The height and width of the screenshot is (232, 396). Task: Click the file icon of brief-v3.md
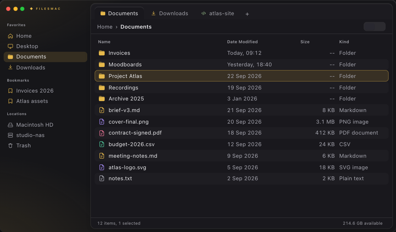tap(102, 110)
